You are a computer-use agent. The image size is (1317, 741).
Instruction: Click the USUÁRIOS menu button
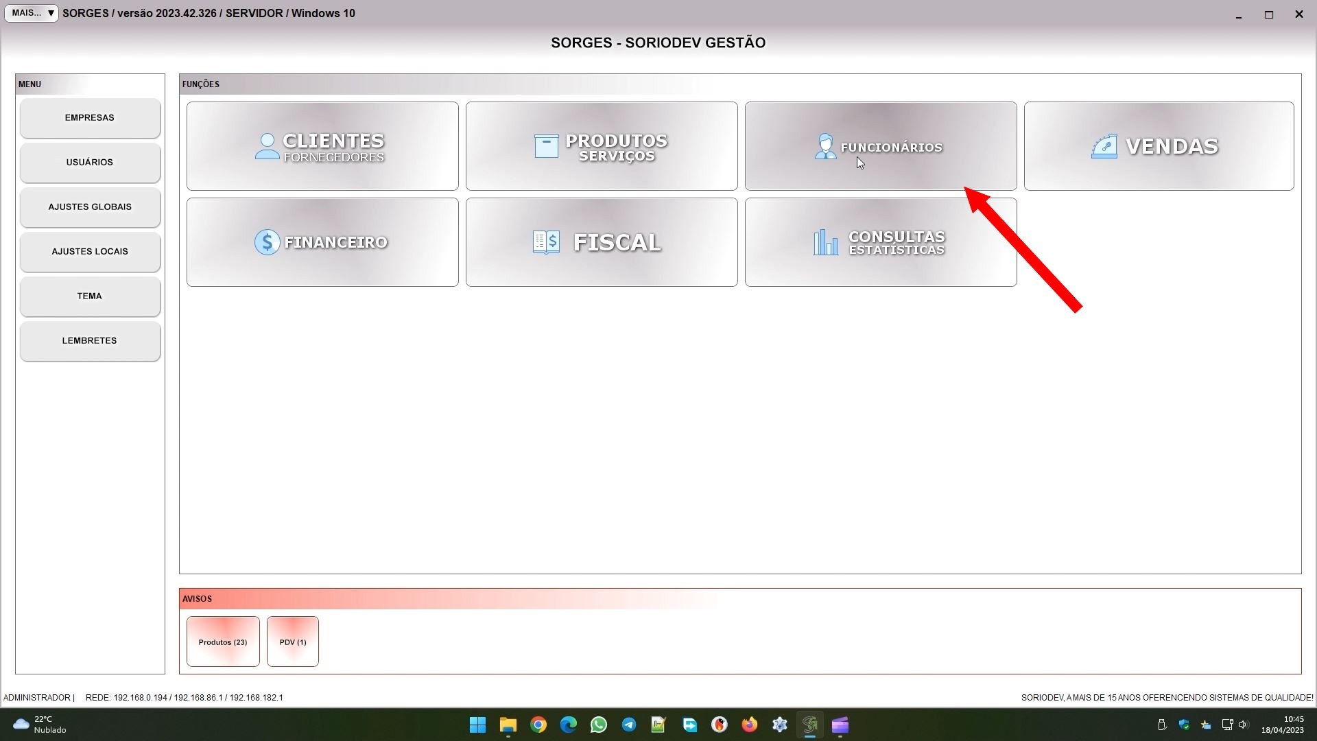click(x=90, y=163)
